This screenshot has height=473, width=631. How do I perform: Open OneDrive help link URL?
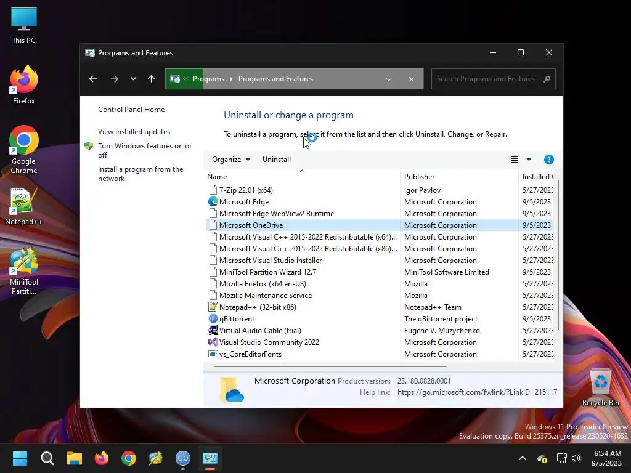[x=477, y=392]
